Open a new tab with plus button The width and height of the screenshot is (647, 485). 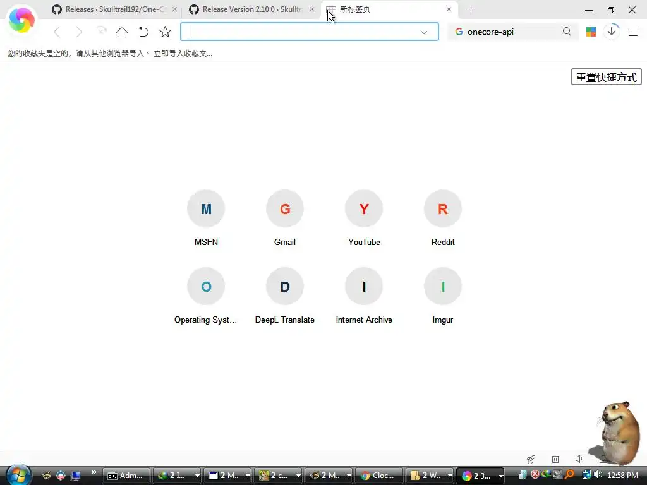(x=471, y=9)
